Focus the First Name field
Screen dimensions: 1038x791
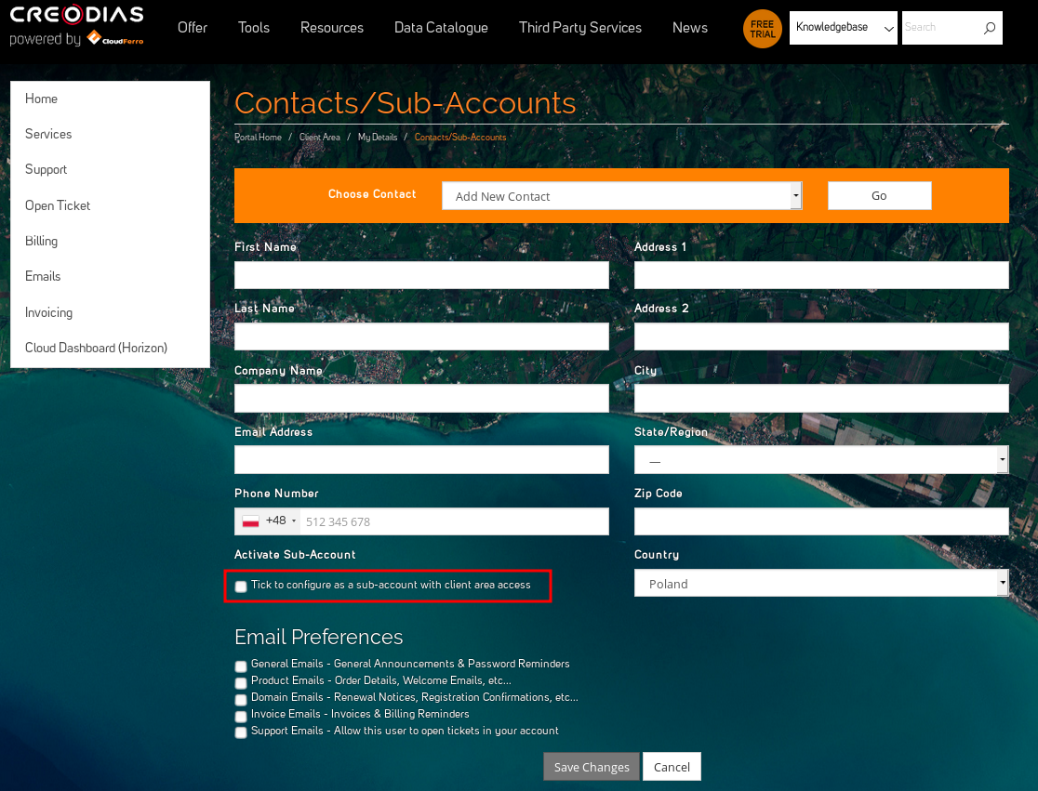tap(421, 275)
